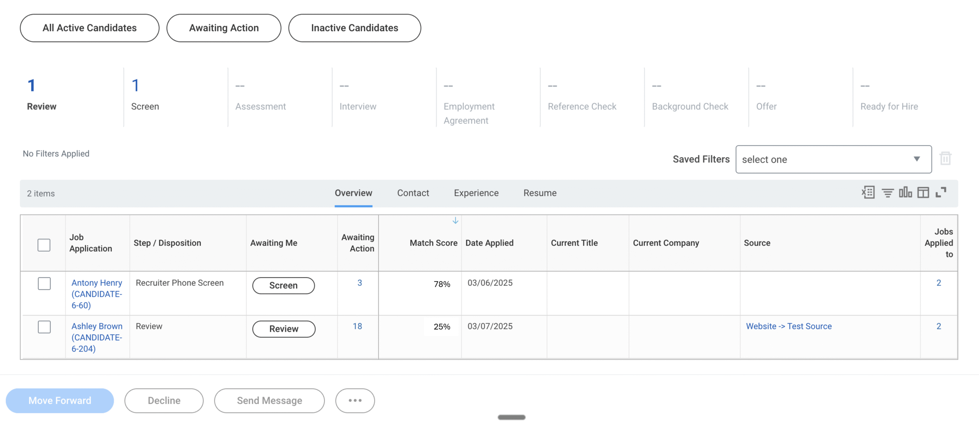Image resolution: width=979 pixels, height=423 pixels.
Task: Click the Send Message button
Action: tap(269, 400)
